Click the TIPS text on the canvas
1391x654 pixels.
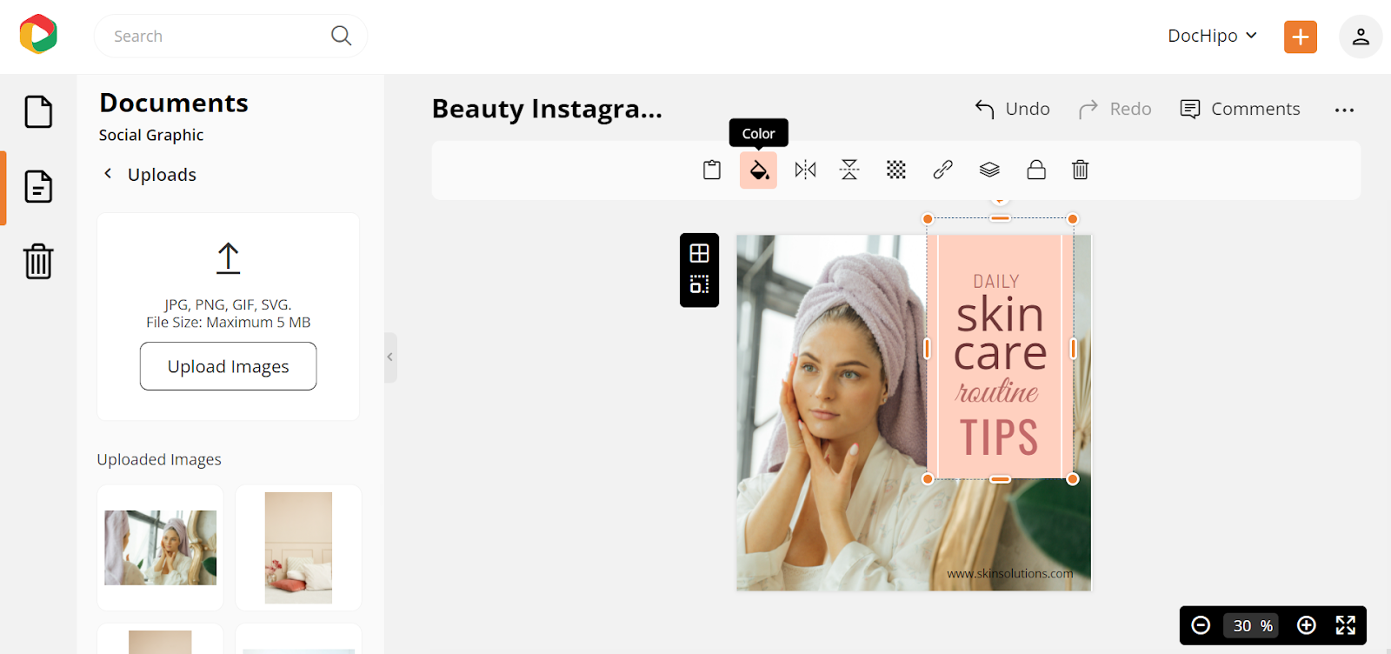[999, 437]
